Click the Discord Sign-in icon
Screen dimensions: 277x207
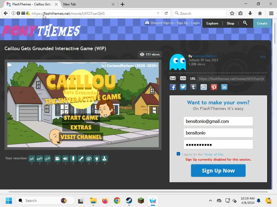click(147, 23)
